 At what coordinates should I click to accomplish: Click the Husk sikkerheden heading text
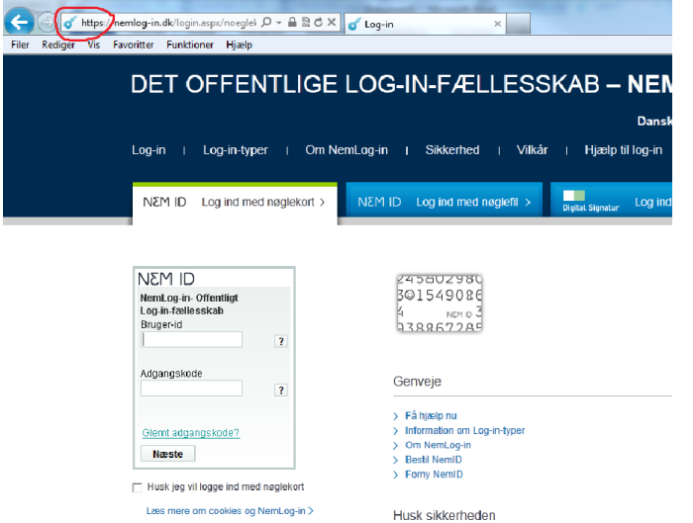point(445,515)
